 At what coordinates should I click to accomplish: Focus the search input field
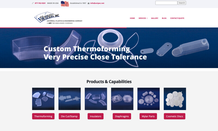coord(166,3)
